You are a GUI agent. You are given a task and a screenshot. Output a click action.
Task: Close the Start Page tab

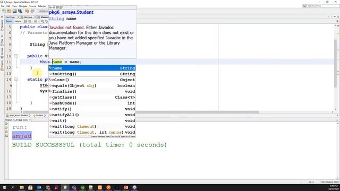pyautogui.click(x=18, y=17)
